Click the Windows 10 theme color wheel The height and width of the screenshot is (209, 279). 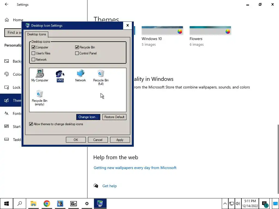point(180,32)
